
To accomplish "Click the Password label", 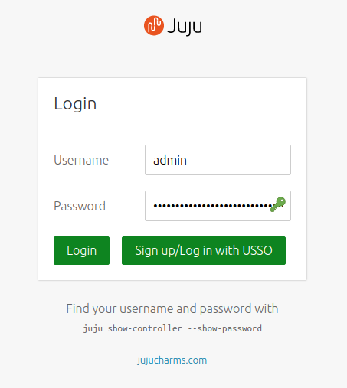I will click(x=80, y=206).
